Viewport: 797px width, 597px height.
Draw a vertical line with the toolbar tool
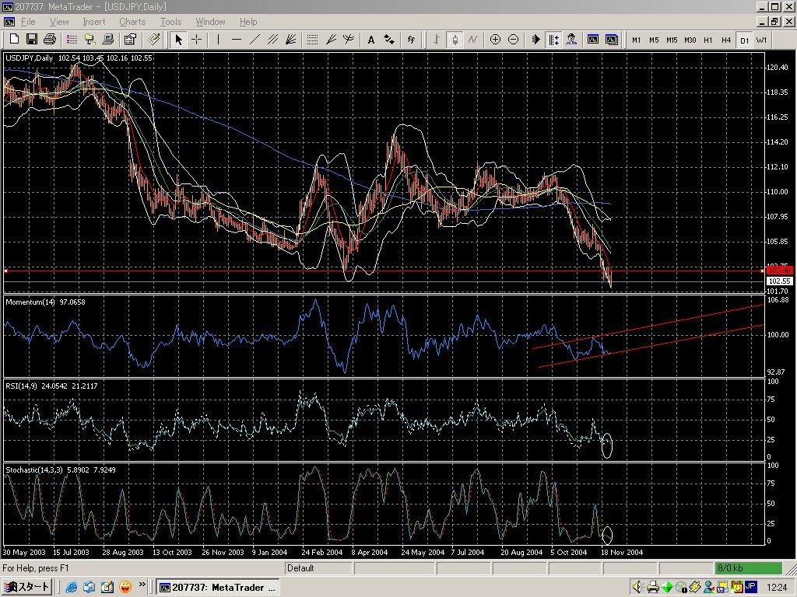(x=218, y=40)
